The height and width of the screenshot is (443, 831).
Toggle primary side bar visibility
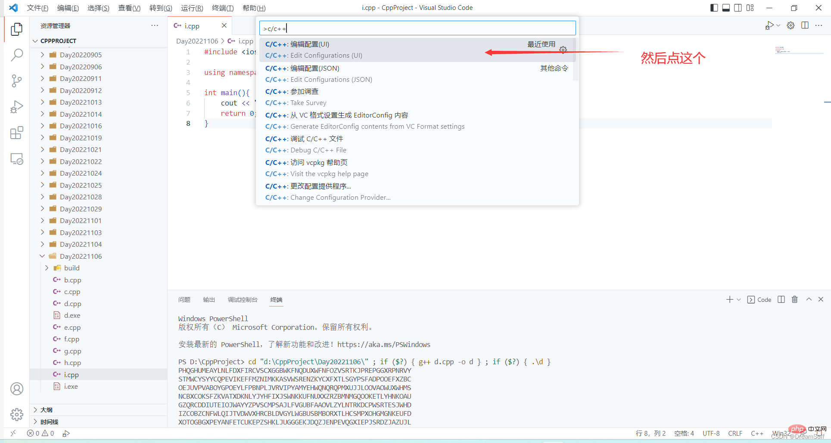[714, 8]
